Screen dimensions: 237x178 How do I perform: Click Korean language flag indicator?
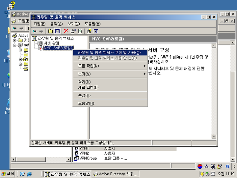pos(200,166)
